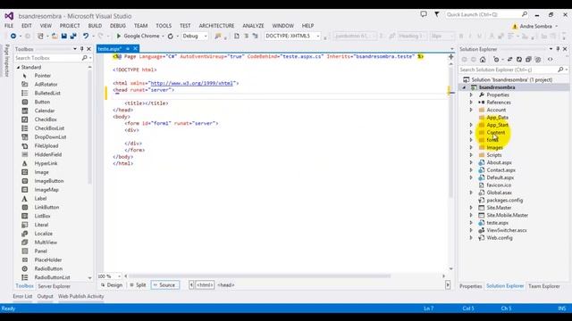Click the feedback icon in title bar

pos(424,14)
